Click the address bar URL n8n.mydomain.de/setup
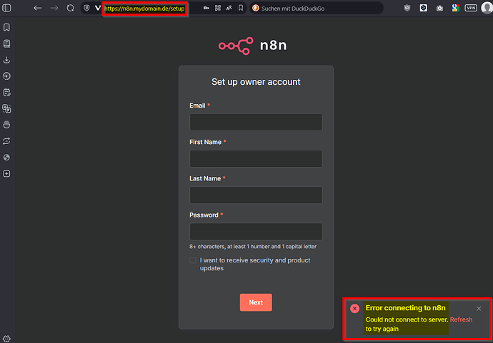The width and height of the screenshot is (493, 343). (x=144, y=9)
